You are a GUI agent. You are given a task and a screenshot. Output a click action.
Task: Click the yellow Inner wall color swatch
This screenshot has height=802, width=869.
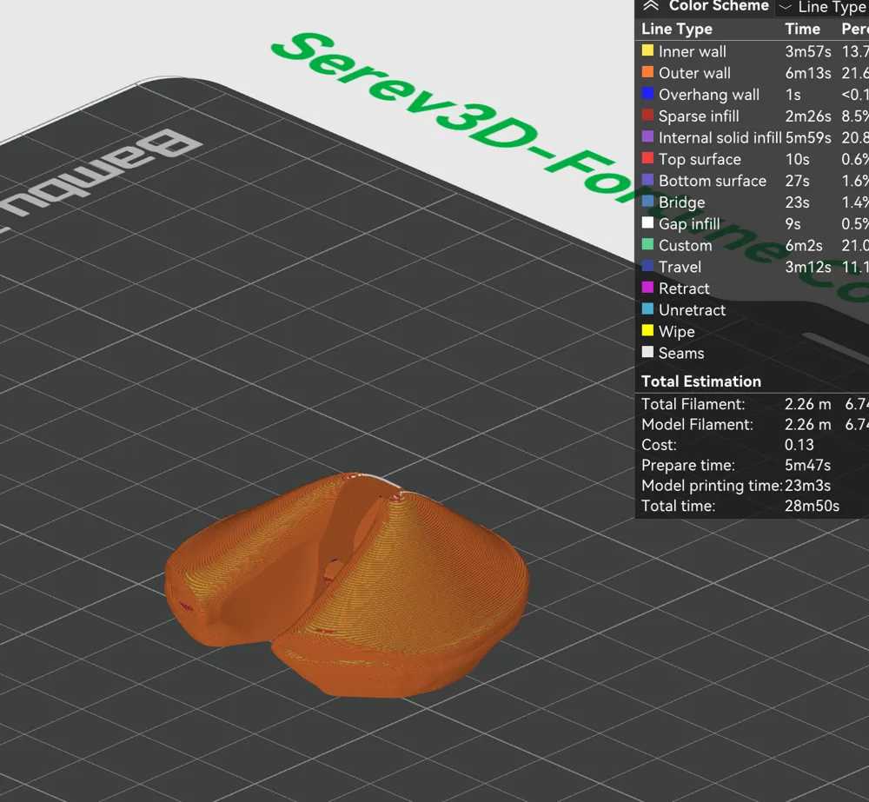[x=647, y=50]
